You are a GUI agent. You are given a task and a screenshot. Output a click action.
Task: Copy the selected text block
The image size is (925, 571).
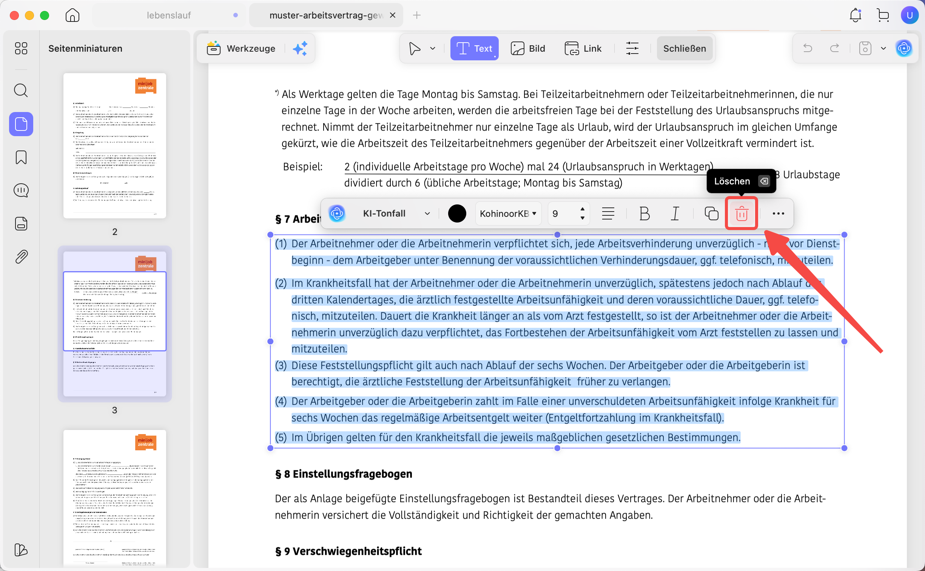click(711, 213)
